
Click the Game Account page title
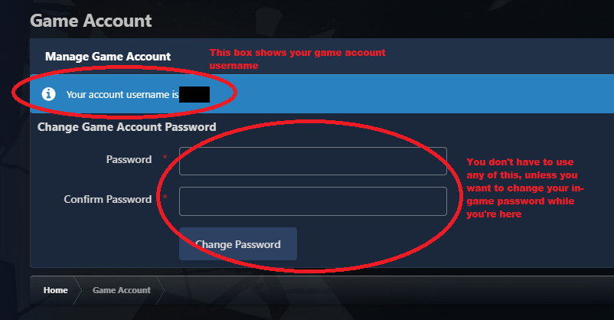pos(91,21)
